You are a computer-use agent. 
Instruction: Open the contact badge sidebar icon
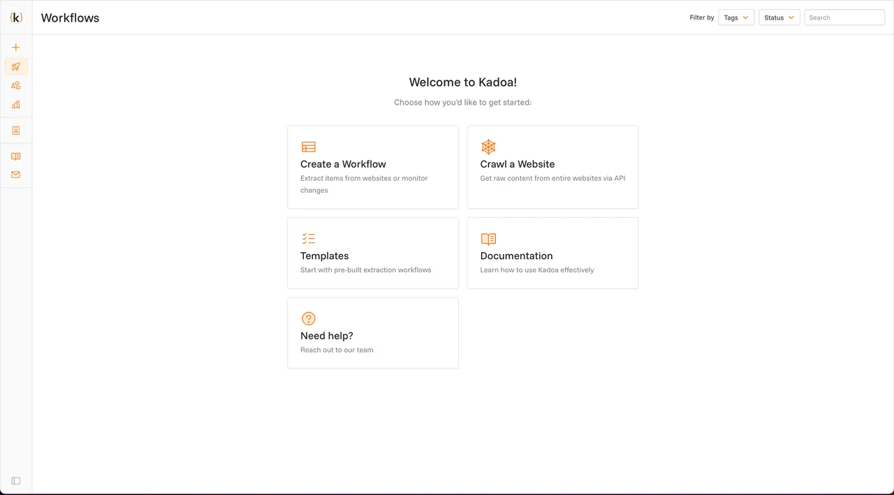click(x=16, y=131)
